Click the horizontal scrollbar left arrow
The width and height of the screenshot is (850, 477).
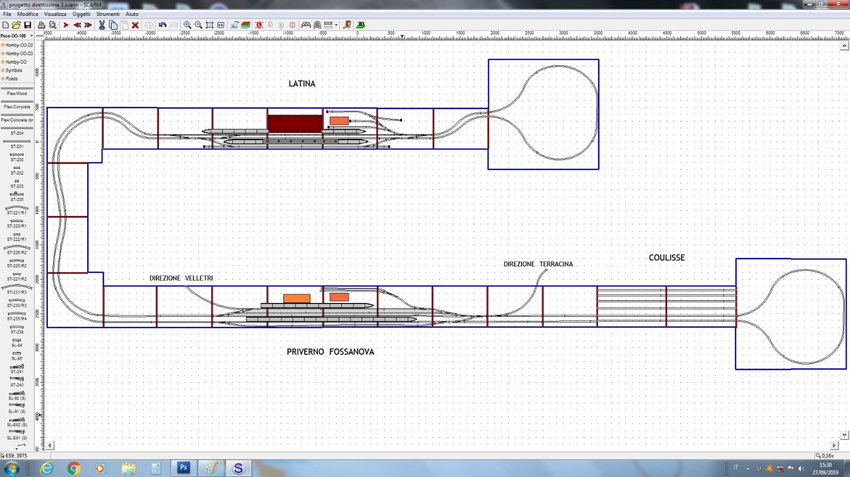(50, 446)
